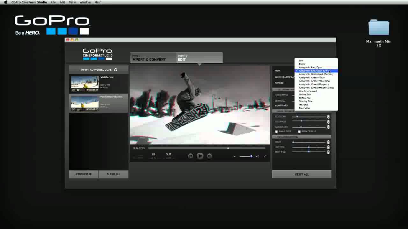The image size is (408, 229).
Task: Click the Vert Pos stepper control
Action: [x=328, y=152]
